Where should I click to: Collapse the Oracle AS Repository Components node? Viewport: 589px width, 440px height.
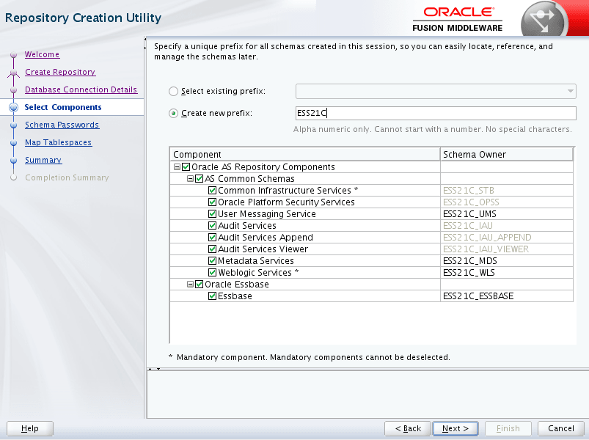click(177, 167)
